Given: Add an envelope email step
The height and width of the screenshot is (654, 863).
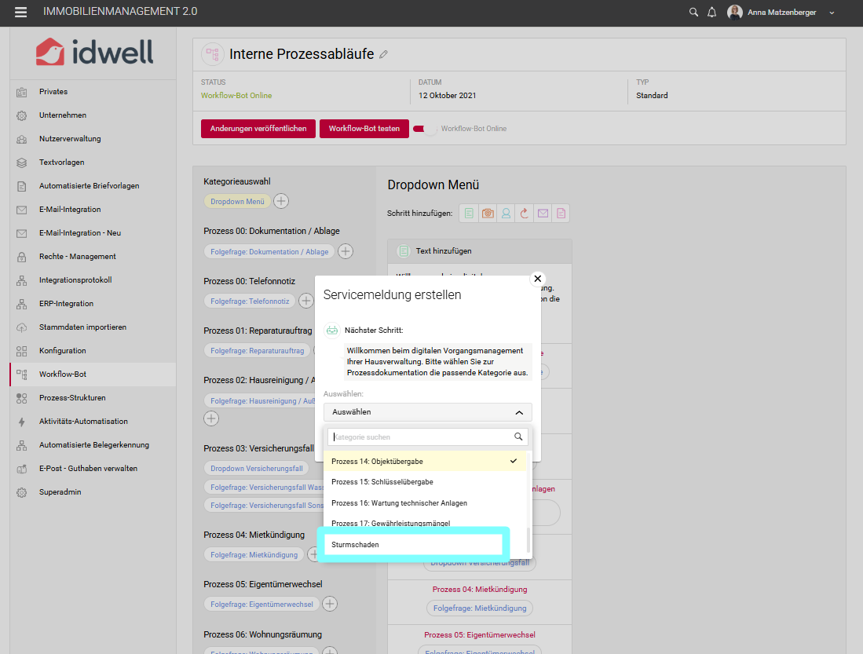Looking at the screenshot, I should [543, 213].
